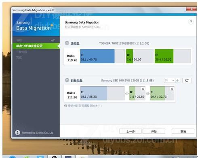This screenshot has height=158, width=198.
Task: Select the completed first sidebar step with checkmark
Action: (36, 40)
